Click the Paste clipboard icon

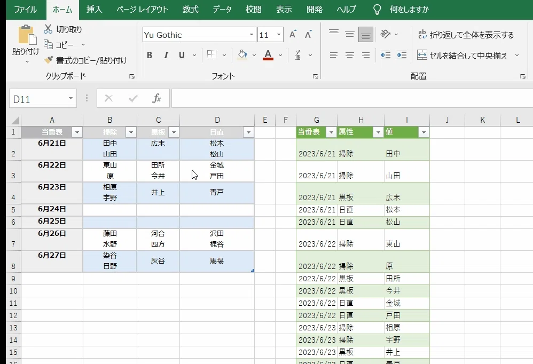coord(27,34)
